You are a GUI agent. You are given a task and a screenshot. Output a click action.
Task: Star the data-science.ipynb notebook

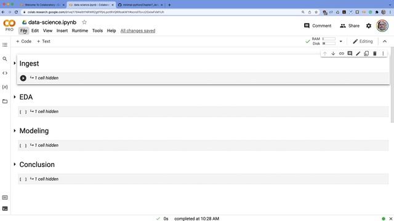84,22
